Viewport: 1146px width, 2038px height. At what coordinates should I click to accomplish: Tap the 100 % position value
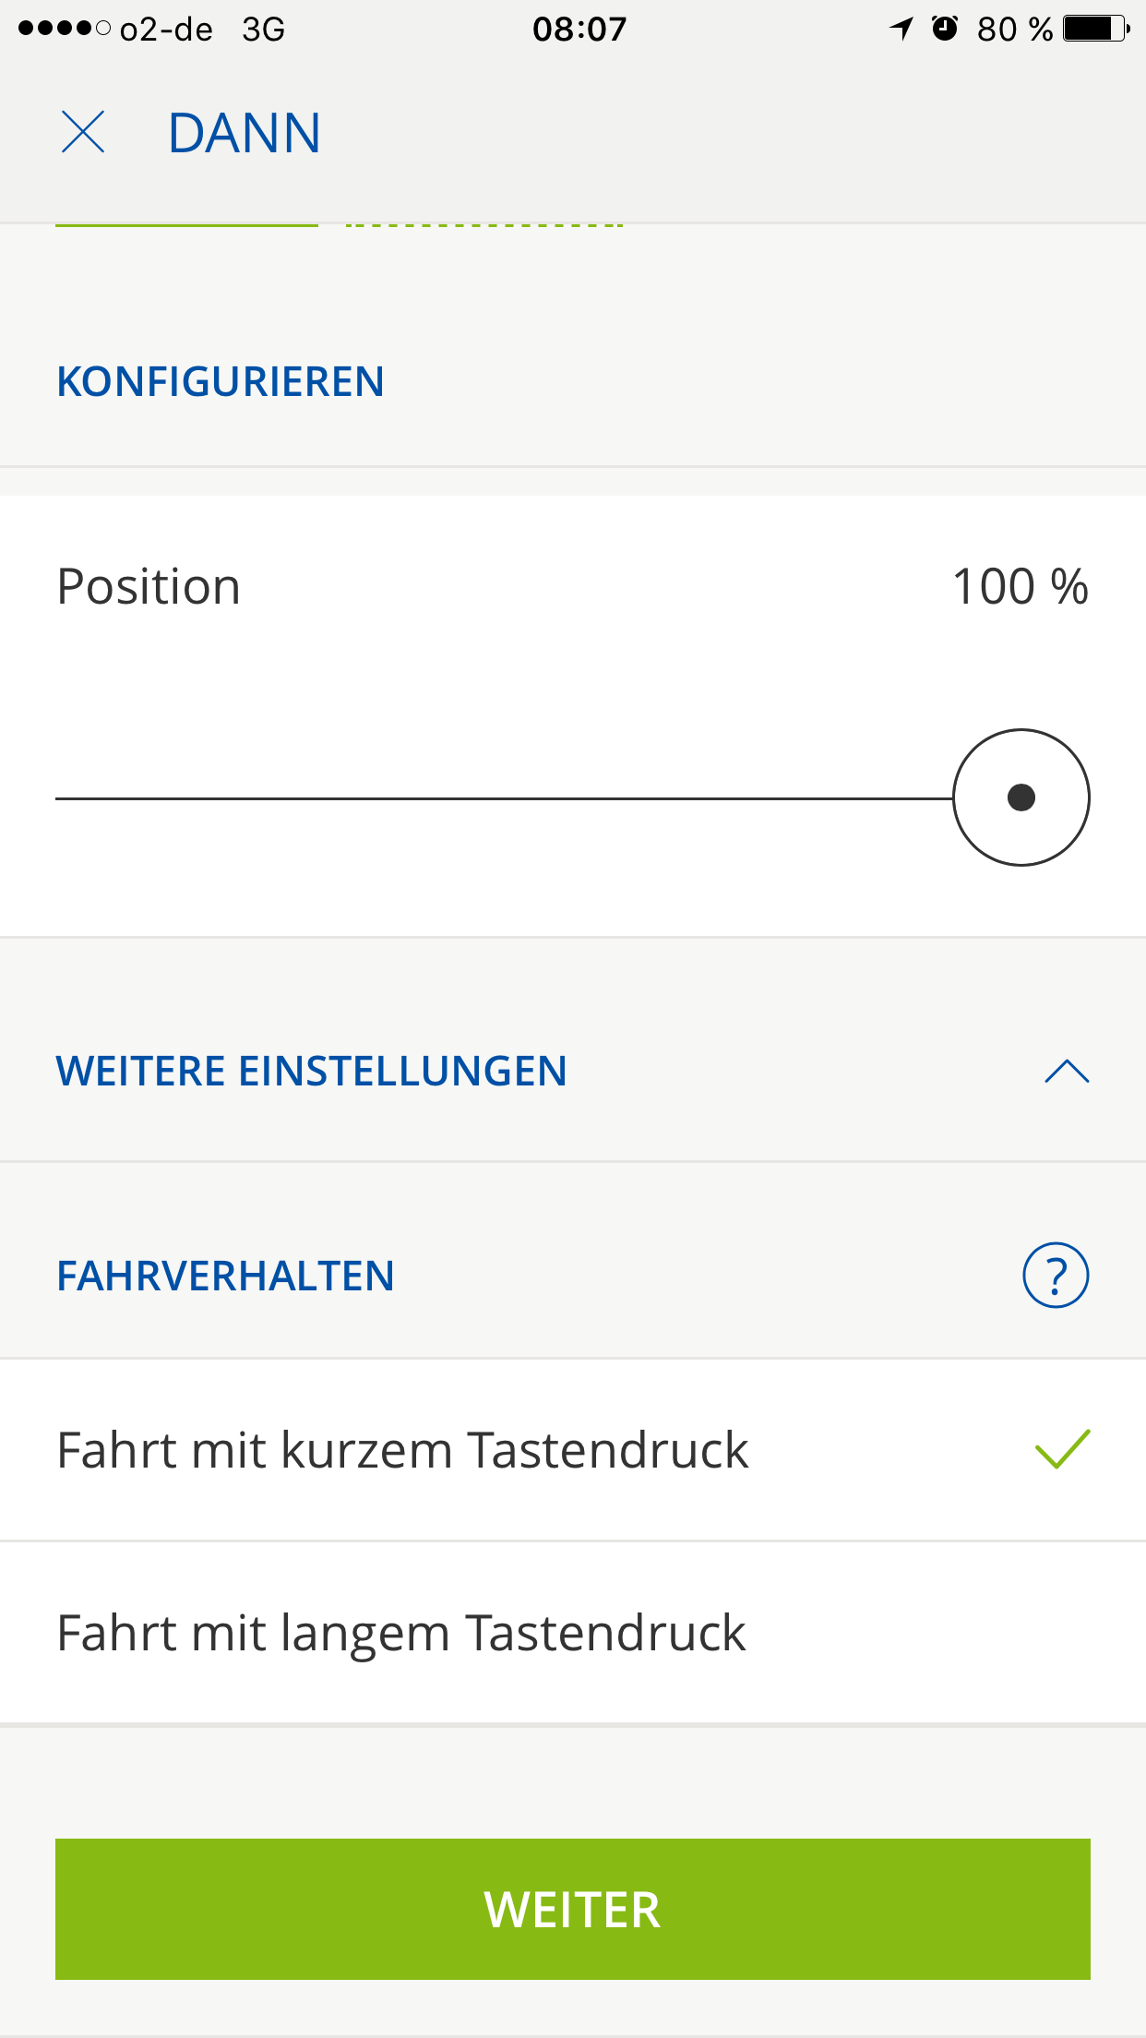coord(1020,587)
